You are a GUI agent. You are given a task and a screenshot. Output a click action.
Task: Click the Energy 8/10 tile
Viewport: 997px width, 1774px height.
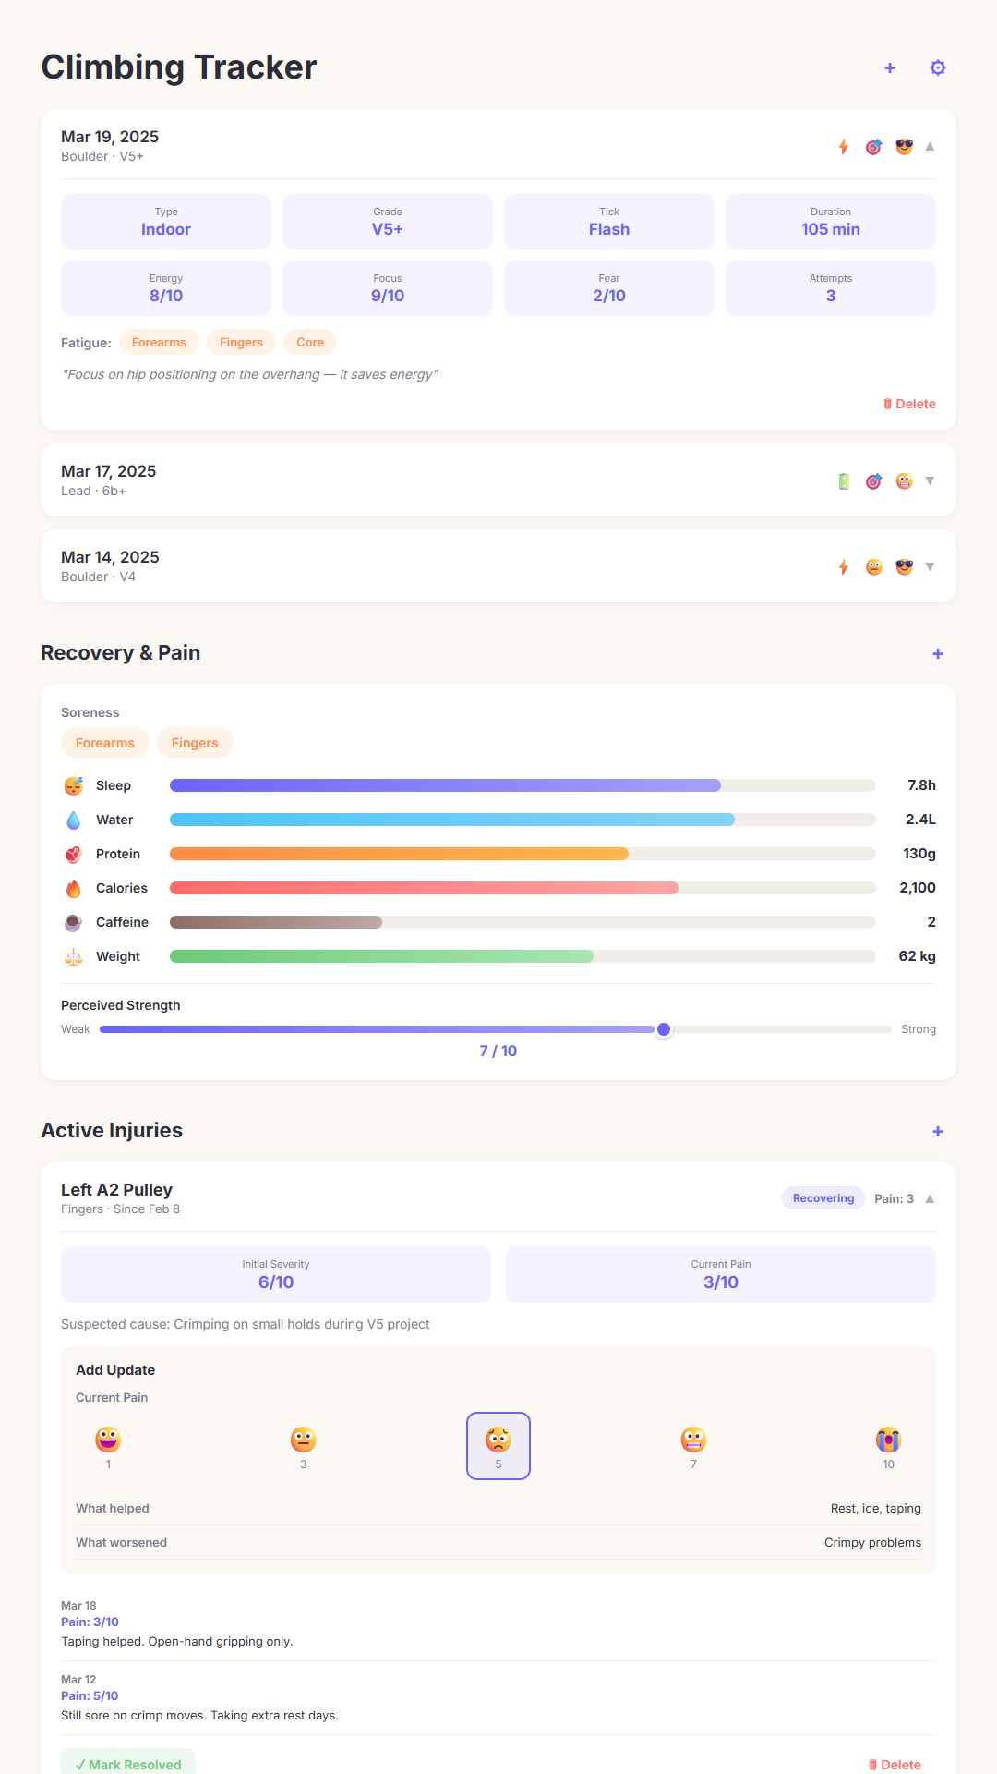click(x=166, y=288)
